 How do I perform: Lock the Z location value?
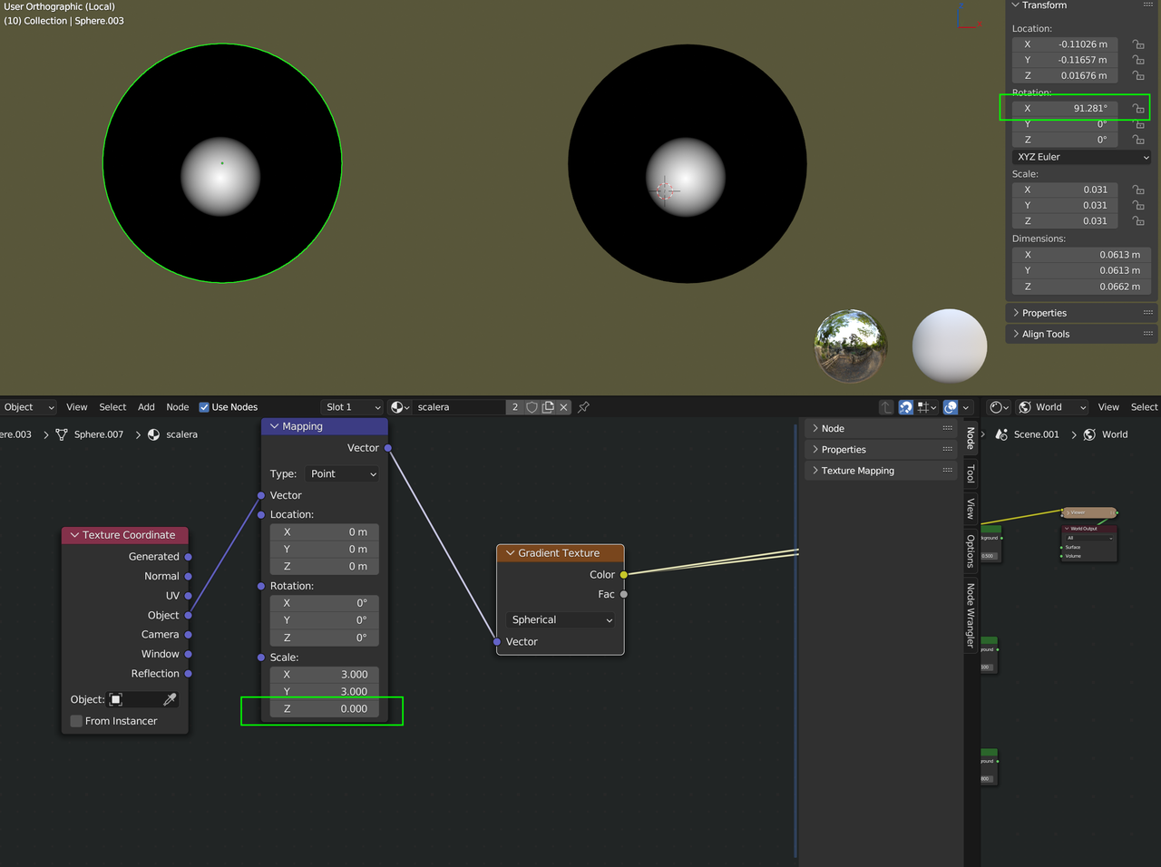(x=1138, y=76)
